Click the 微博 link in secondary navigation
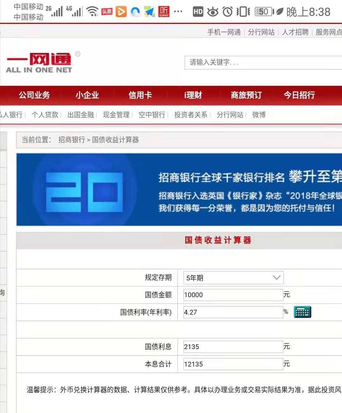342x413 pixels. point(258,115)
